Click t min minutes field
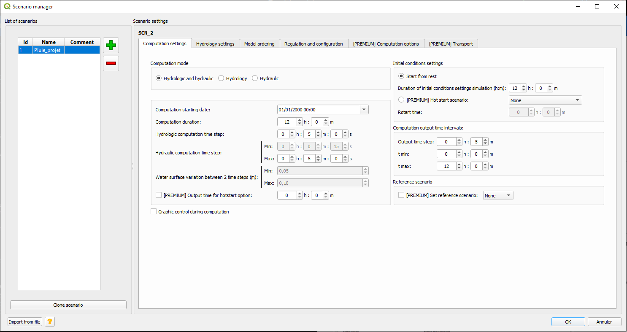This screenshot has height=332, width=627. (x=476, y=154)
